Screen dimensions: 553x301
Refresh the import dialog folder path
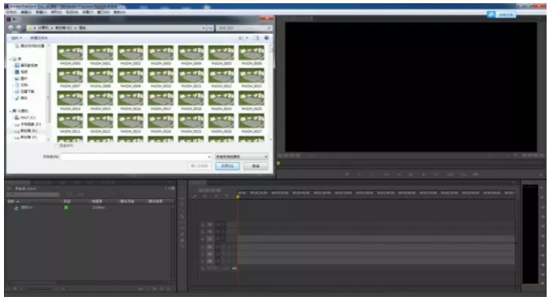[x=210, y=28]
